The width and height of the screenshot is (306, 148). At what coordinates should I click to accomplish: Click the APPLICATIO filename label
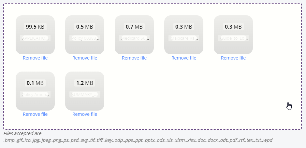[35, 38]
